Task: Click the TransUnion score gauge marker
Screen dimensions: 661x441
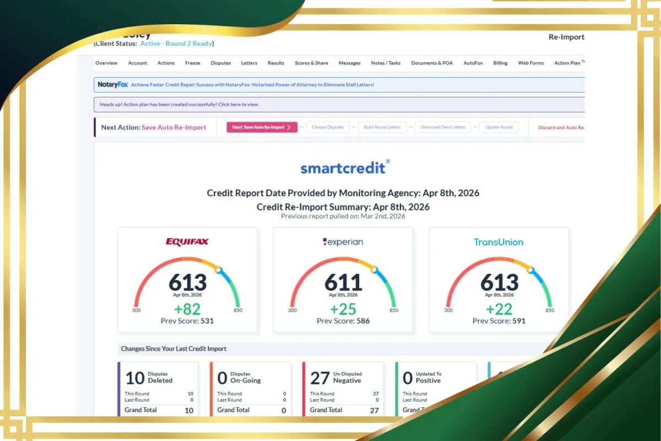Action: [x=530, y=270]
